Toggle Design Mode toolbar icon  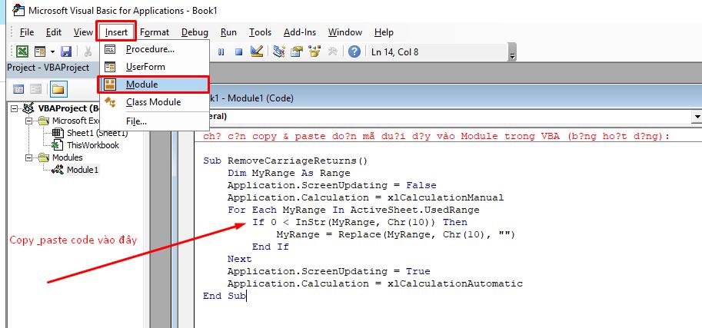pos(257,51)
